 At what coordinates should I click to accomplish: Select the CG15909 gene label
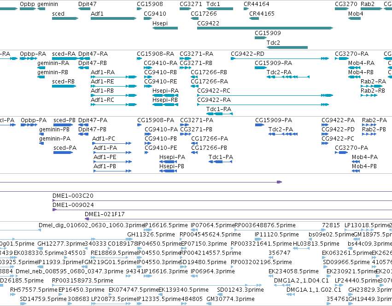point(268,33)
